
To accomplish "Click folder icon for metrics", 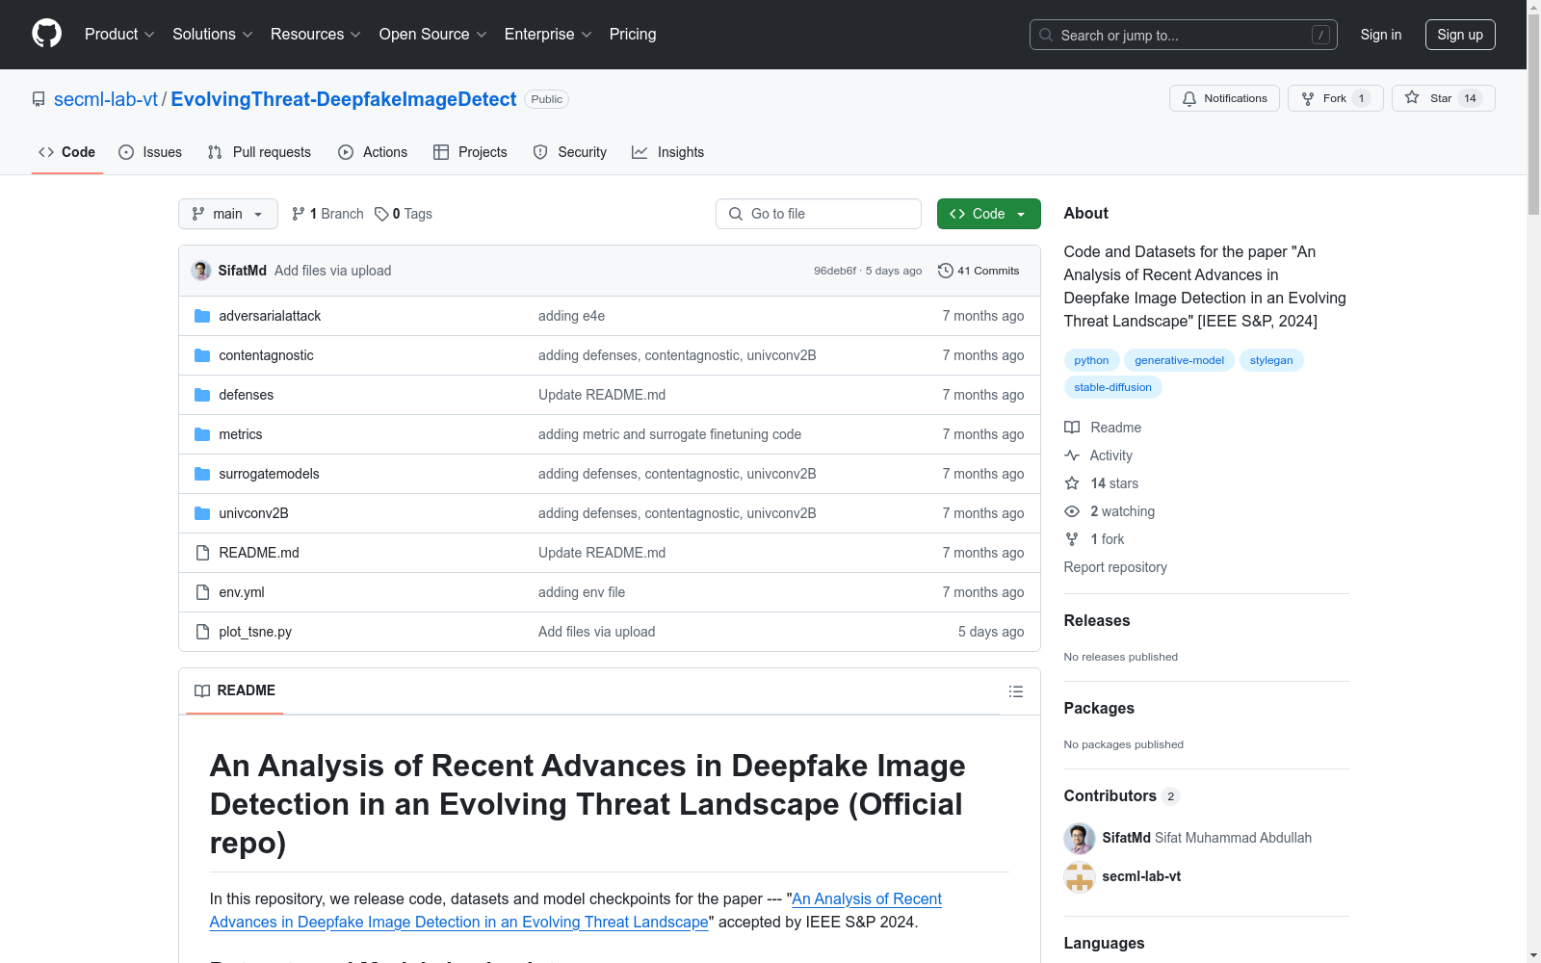I will pos(202,434).
